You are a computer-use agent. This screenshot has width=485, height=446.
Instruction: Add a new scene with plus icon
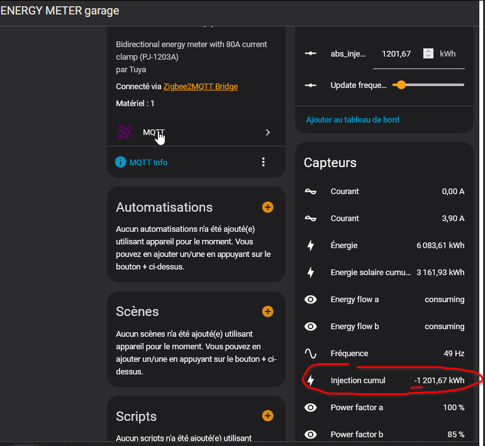click(267, 312)
